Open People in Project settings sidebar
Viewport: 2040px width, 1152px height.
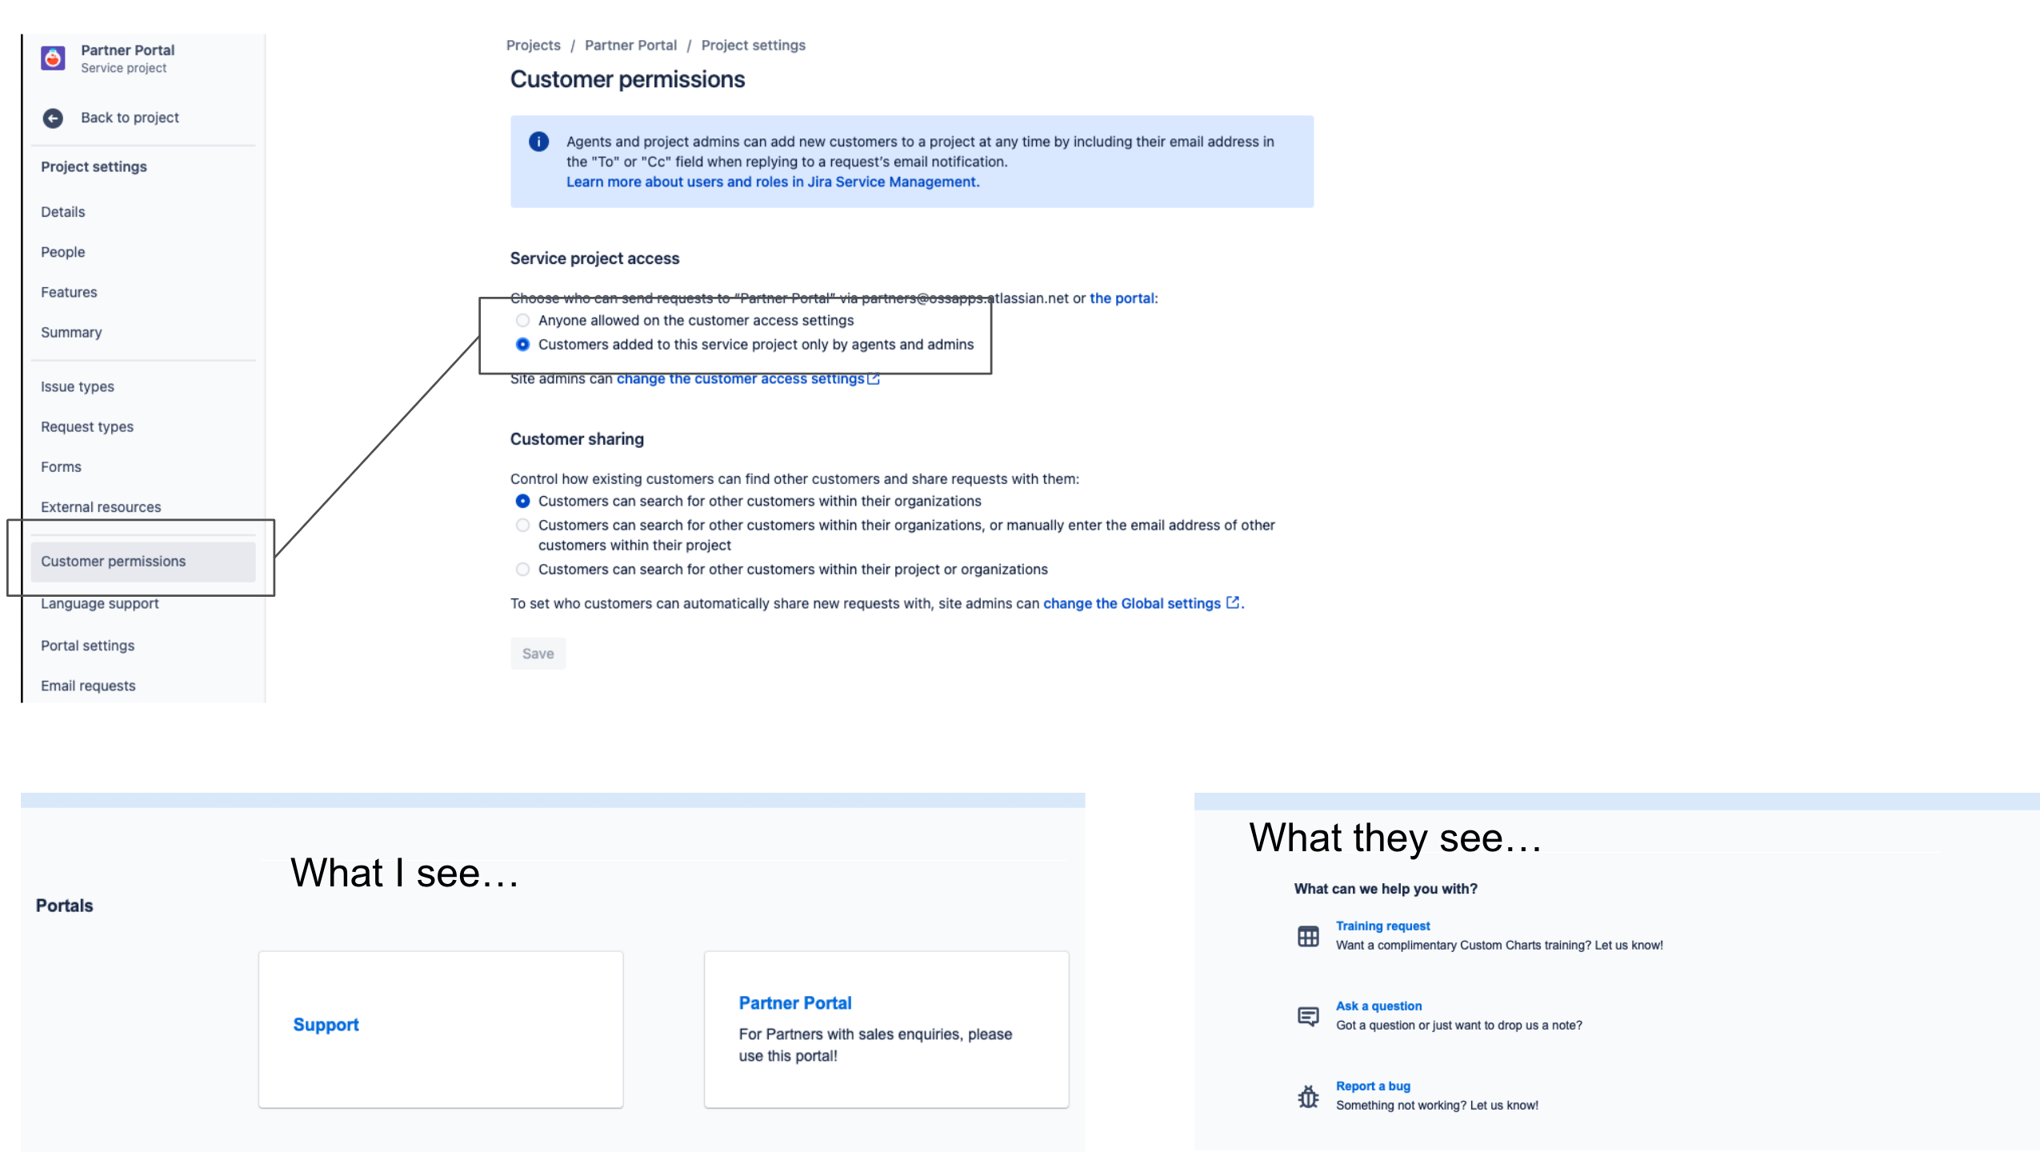click(x=62, y=251)
